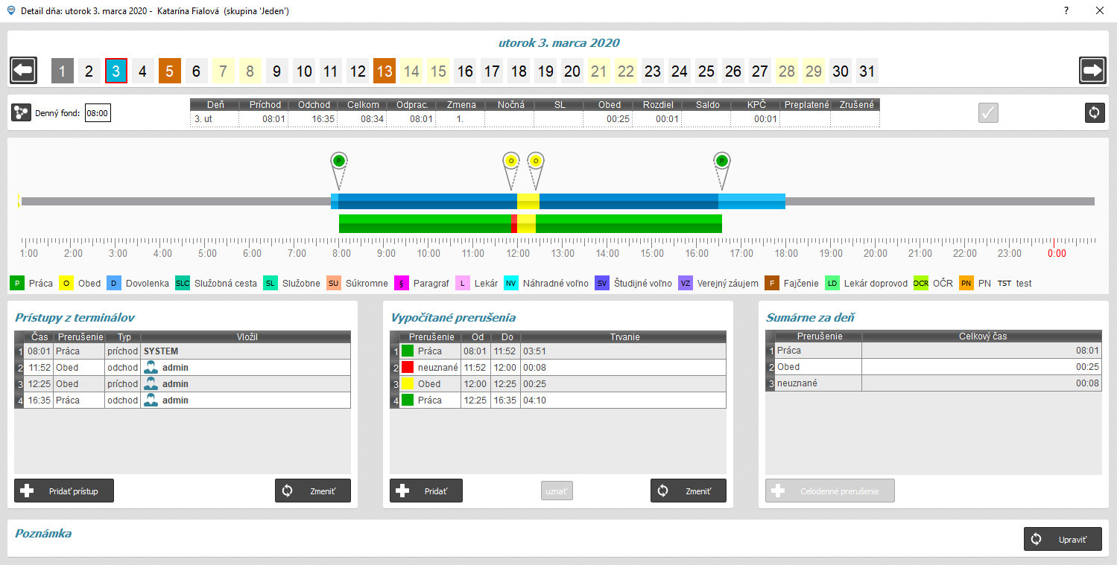Select day 1 in the calendar strip
1117x565 pixels.
click(x=63, y=71)
